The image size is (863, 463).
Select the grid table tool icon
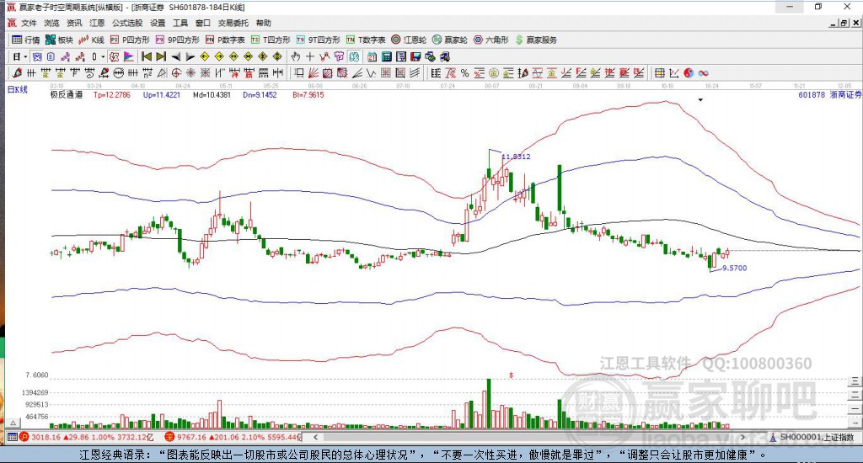(x=659, y=72)
